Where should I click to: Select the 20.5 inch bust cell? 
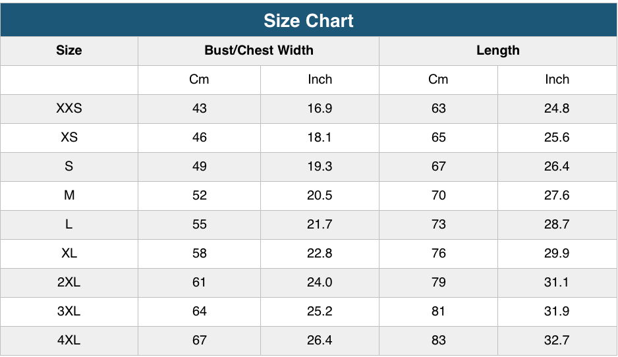320,196
